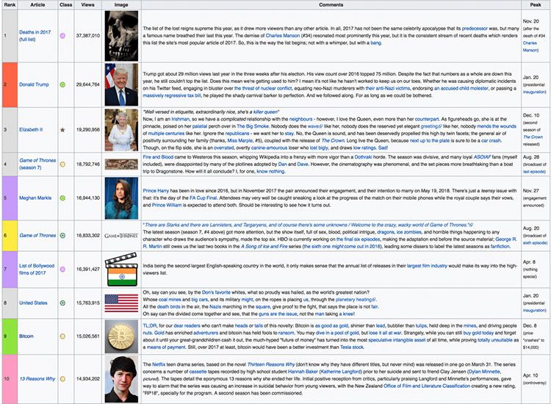The image size is (551, 404).
Task: Open the Deaths in 2017 article link
Action: (x=34, y=31)
